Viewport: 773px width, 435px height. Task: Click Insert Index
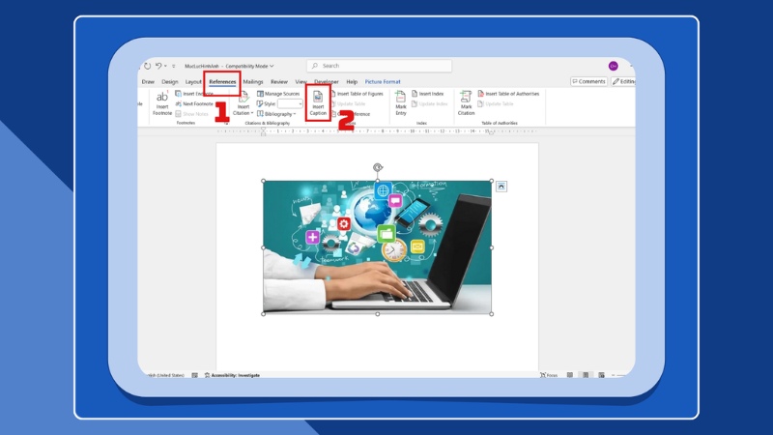pos(427,94)
